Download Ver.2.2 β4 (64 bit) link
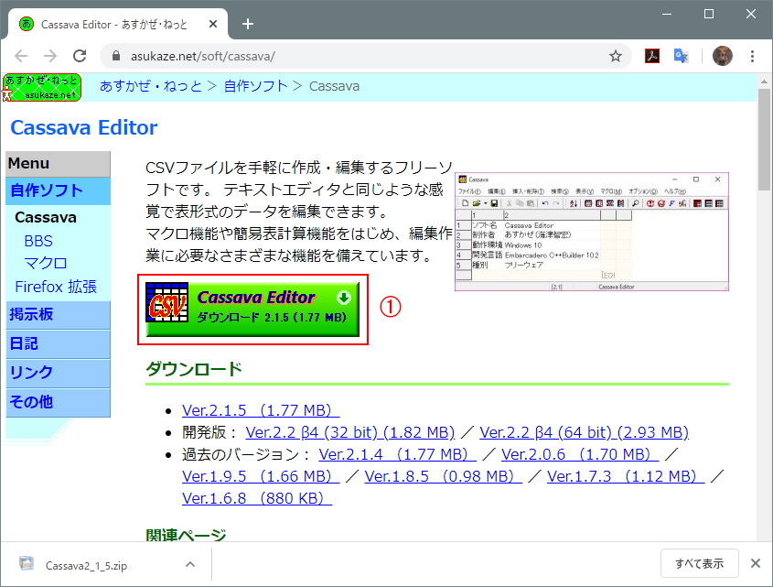Screen dimensions: 773x587 point(584,432)
